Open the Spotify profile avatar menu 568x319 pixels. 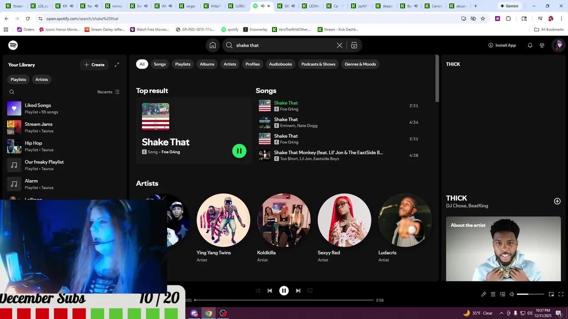pyautogui.click(x=559, y=45)
